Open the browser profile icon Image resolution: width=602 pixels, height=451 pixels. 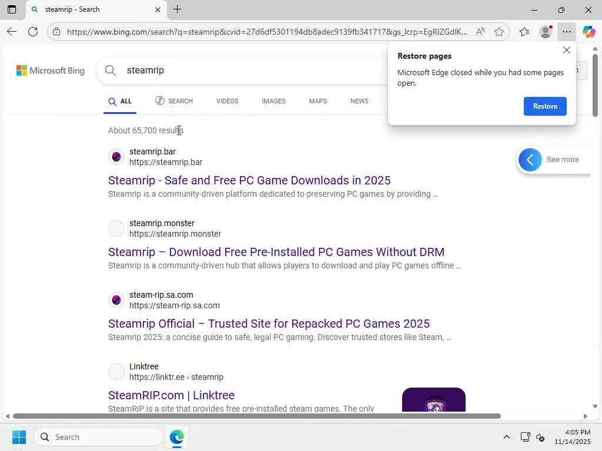click(x=546, y=32)
